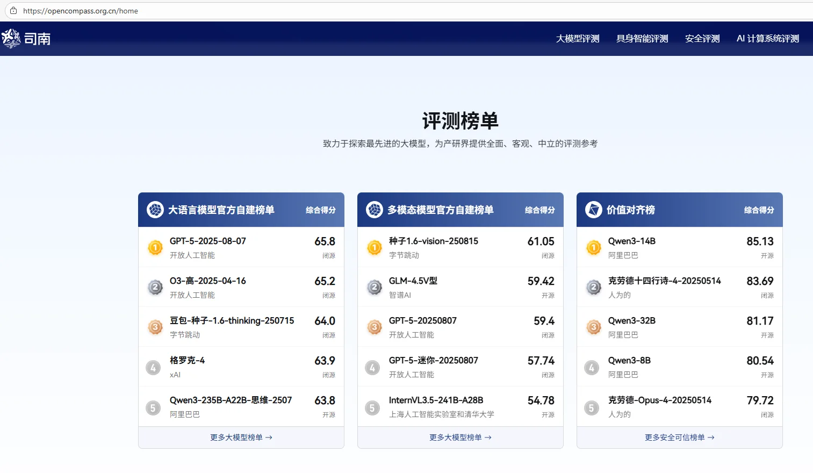
Task: Click the gold medal badge beside GPT-5-2025-08-07
Action: [154, 247]
